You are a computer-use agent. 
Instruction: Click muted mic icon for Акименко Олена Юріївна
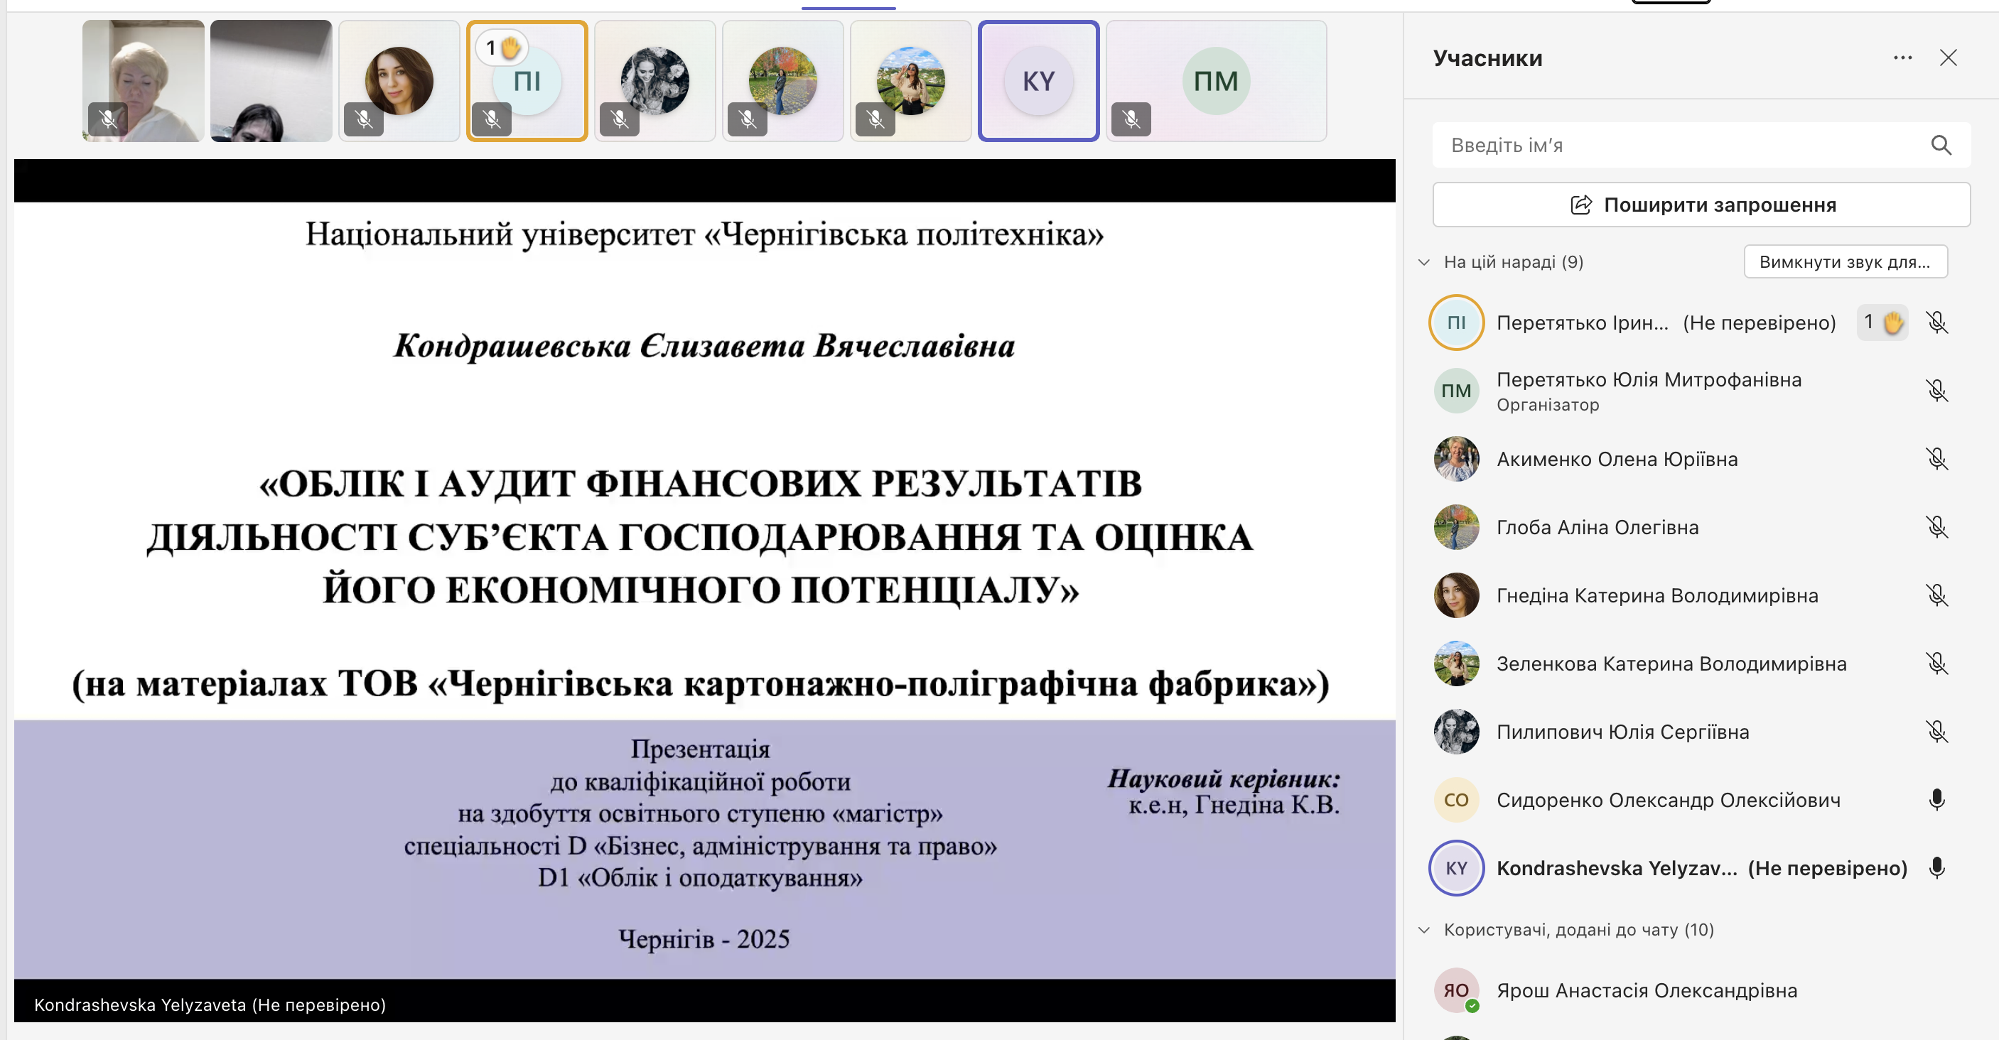tap(1936, 459)
